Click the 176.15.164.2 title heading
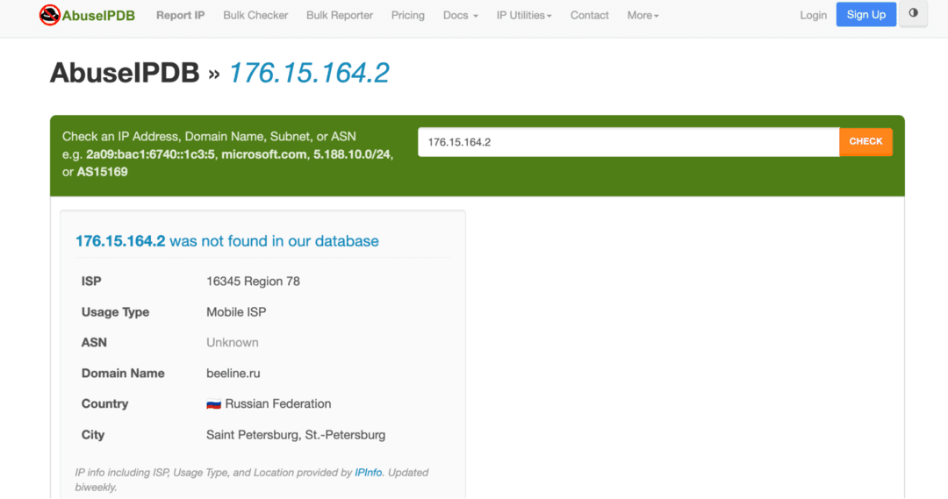Viewport: 948px width, 499px height. [309, 73]
